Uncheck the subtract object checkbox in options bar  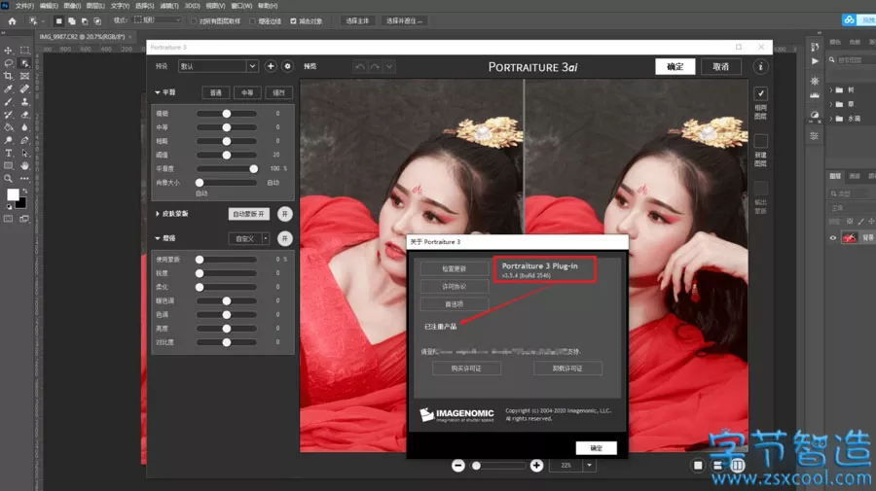click(293, 21)
